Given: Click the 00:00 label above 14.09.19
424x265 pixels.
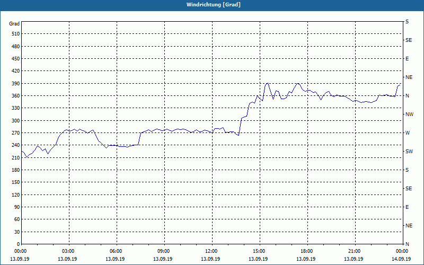Looking at the screenshot, I should point(402,251).
